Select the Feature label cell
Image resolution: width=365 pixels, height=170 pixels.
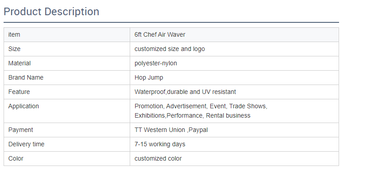pos(67,92)
